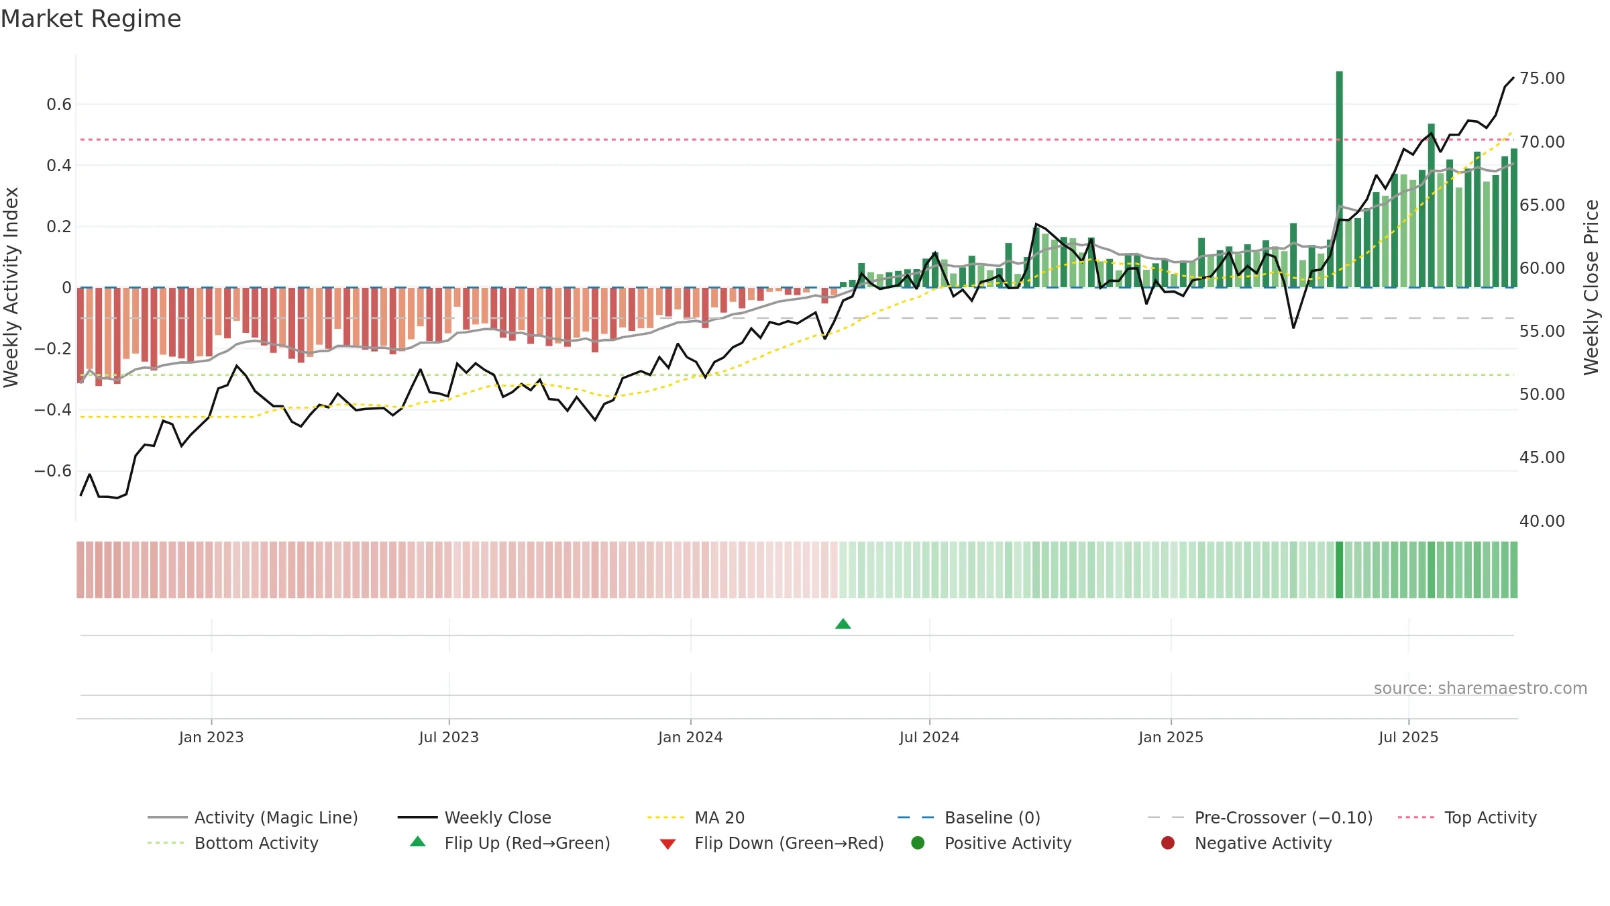Click the Weekly Activity Index axis title

pos(11,287)
